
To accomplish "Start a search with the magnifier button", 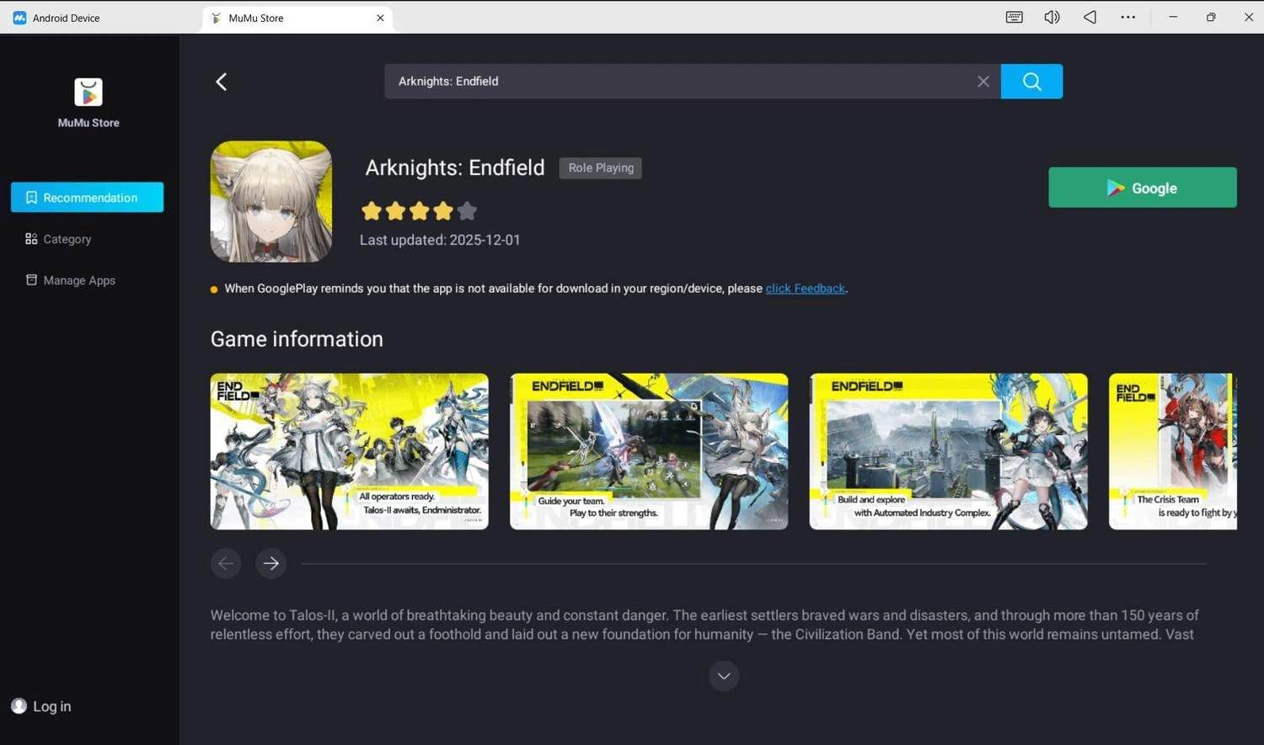I will [x=1031, y=81].
